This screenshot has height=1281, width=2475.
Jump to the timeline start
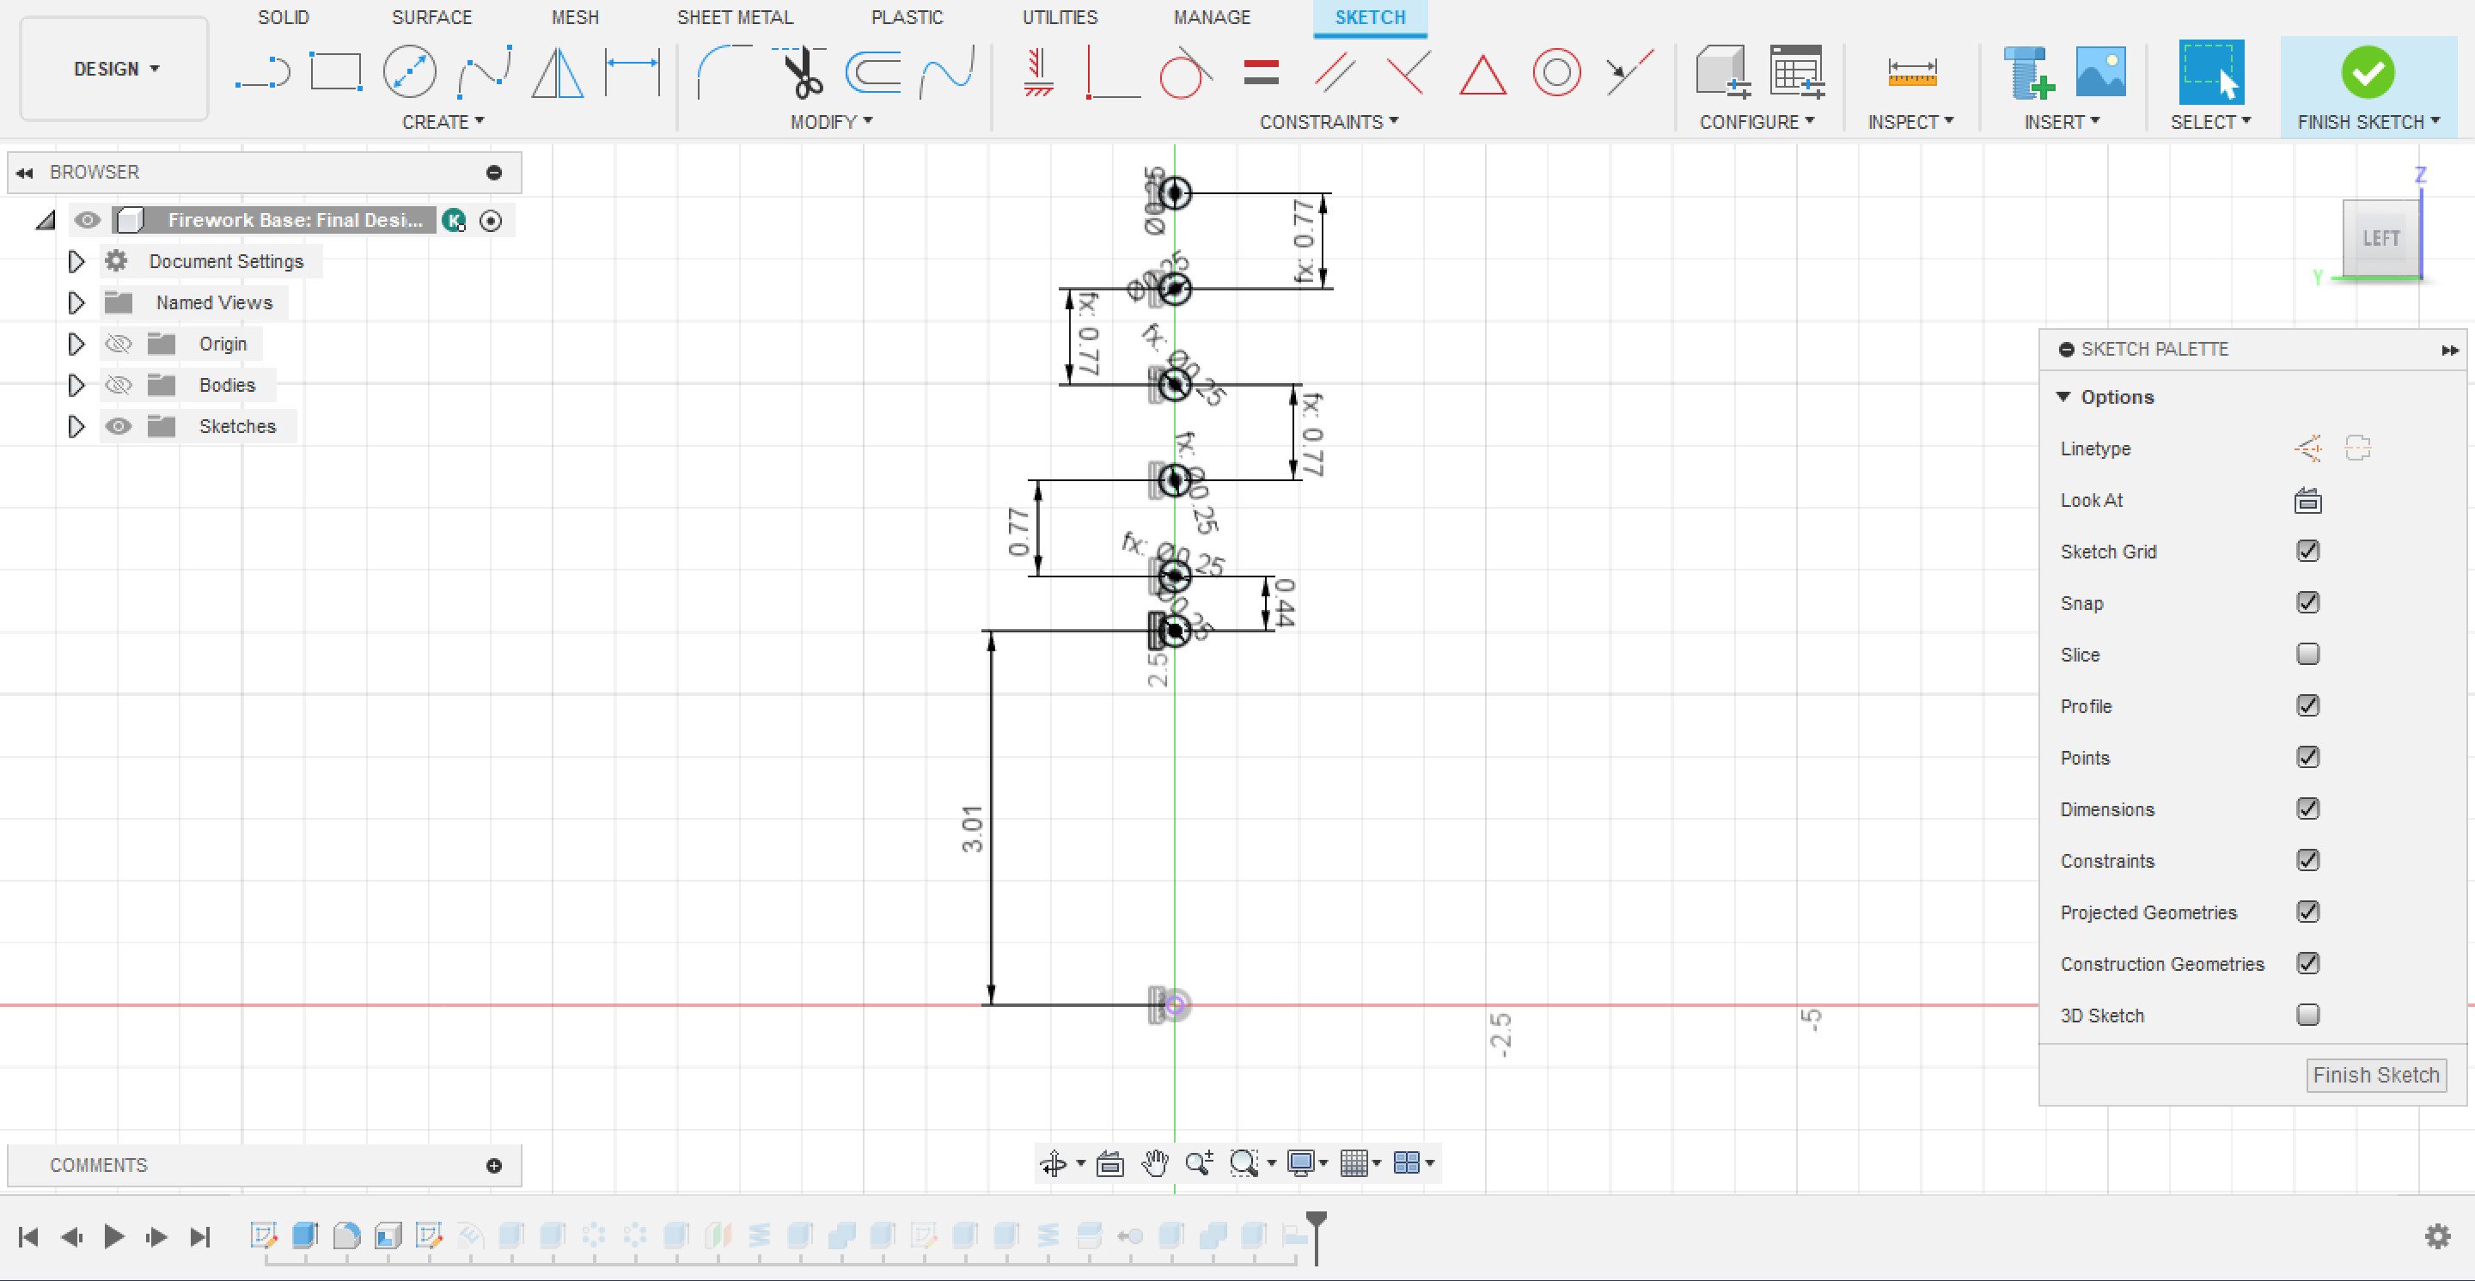point(27,1235)
